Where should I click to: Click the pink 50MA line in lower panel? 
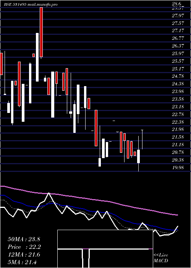[89, 199]
